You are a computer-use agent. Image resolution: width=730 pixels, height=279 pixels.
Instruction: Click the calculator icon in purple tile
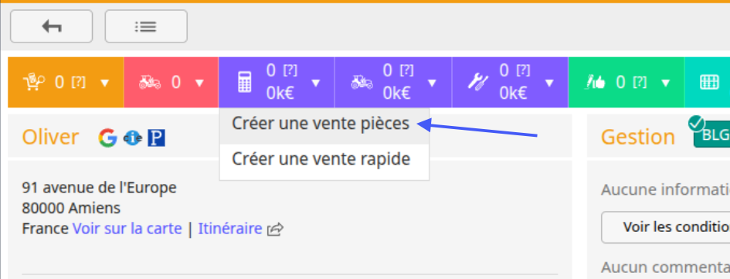244,83
